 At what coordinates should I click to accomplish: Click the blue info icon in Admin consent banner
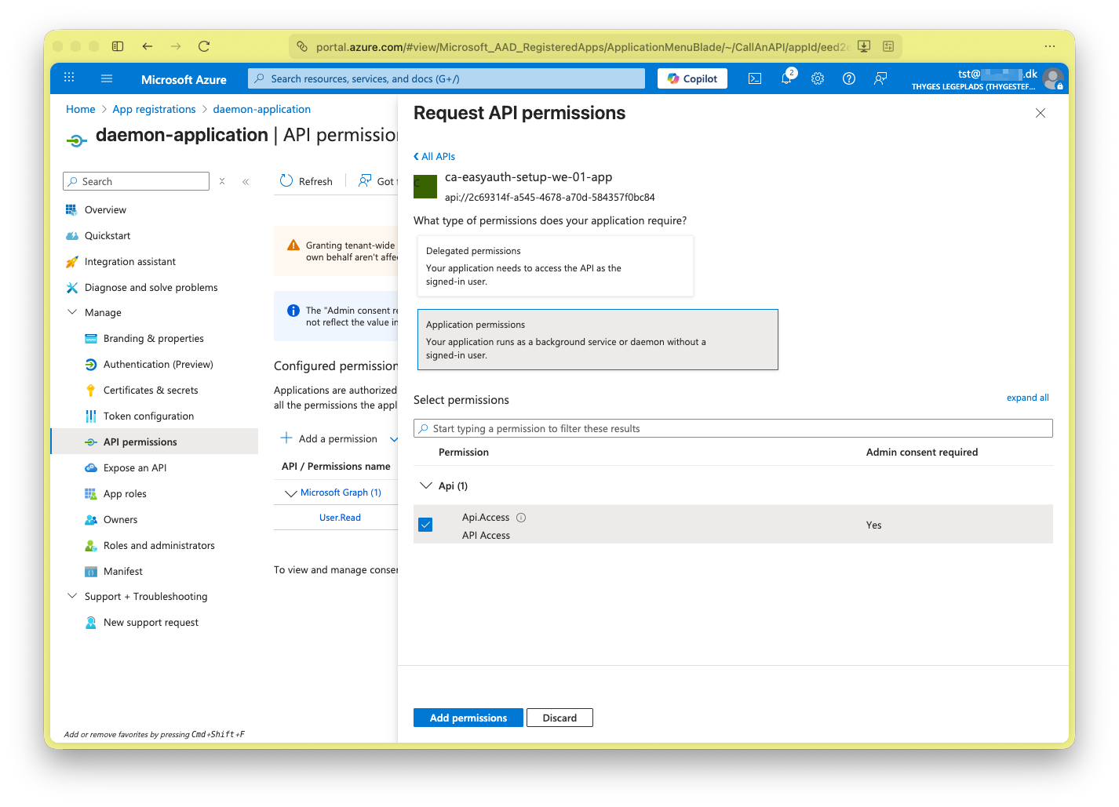[x=293, y=311]
